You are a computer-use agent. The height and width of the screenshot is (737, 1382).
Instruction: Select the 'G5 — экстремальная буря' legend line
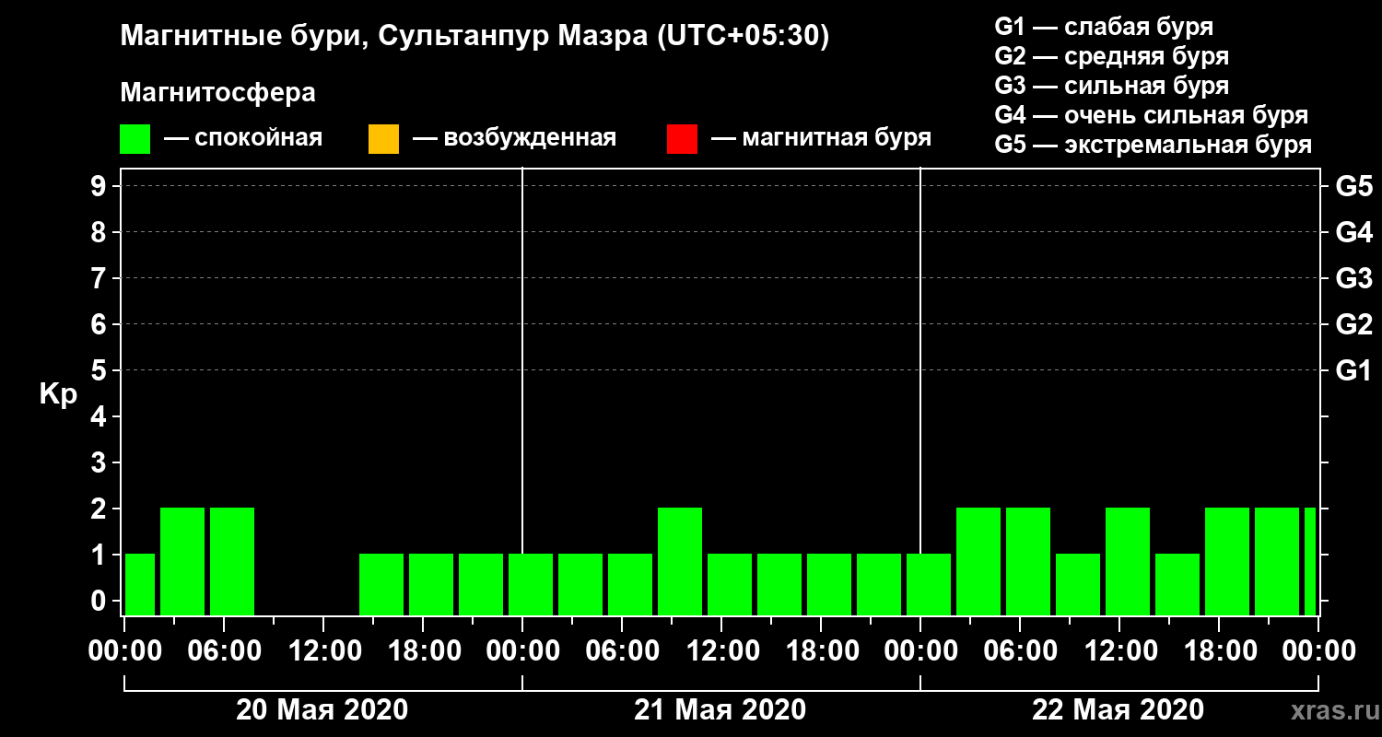coord(1154,146)
